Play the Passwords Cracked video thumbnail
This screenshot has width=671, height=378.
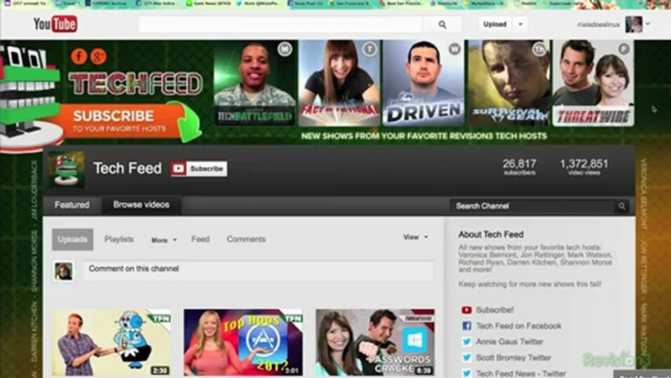tap(375, 342)
